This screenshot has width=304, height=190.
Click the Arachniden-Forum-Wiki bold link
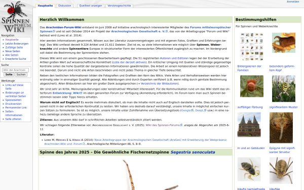point(63,27)
